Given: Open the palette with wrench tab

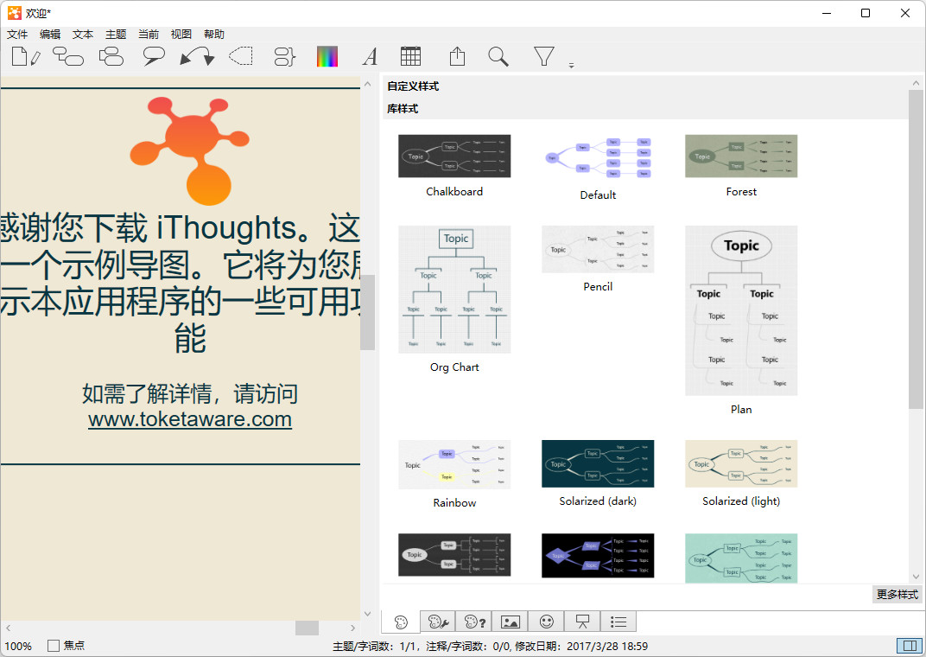Looking at the screenshot, I should (x=438, y=622).
